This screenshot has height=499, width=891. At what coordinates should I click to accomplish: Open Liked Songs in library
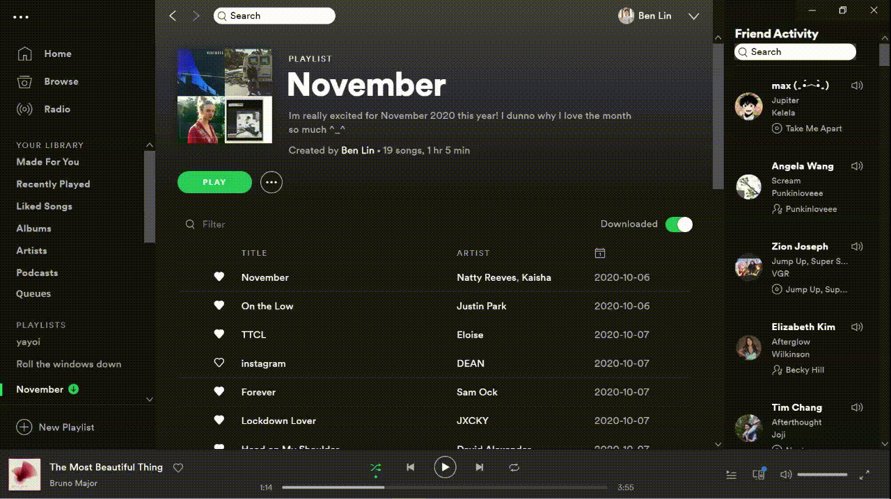point(44,206)
